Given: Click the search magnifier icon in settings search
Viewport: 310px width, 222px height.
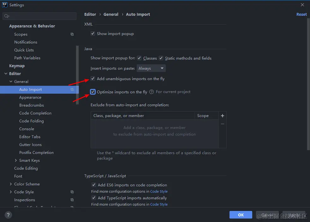Looking at the screenshot, I should point(7,16).
